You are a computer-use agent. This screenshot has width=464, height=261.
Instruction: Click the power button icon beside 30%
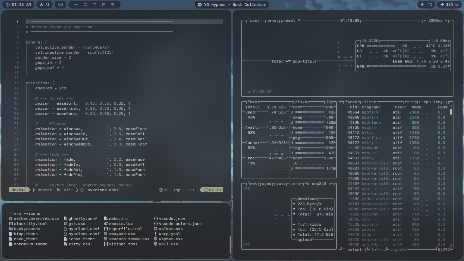tap(457, 5)
